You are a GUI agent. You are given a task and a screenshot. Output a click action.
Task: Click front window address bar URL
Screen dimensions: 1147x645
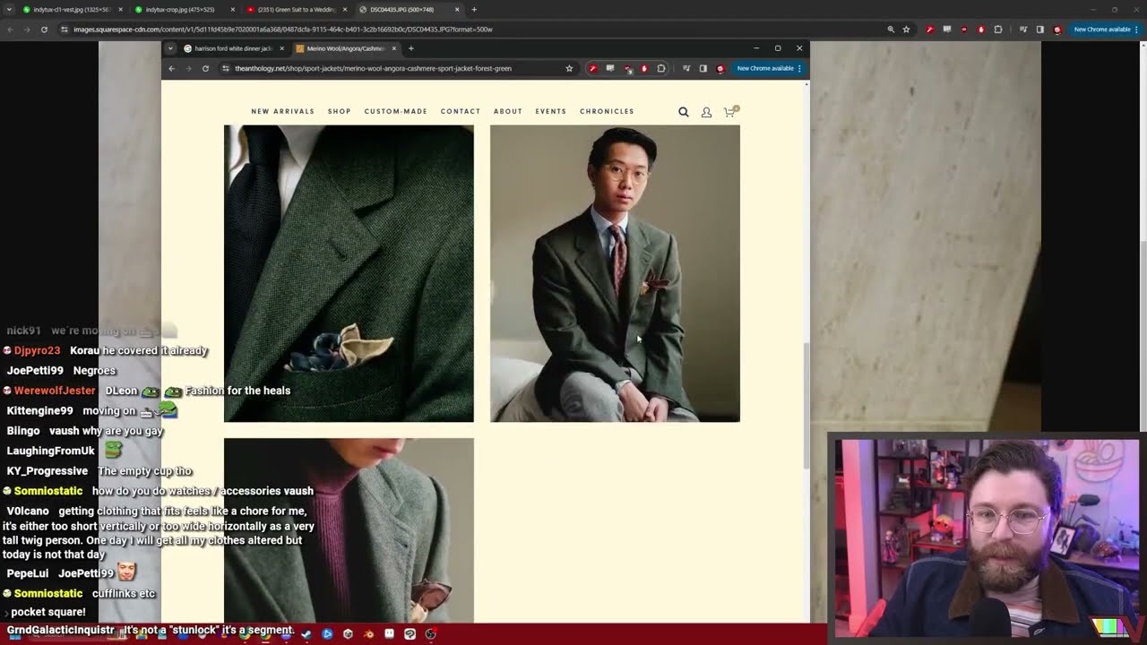point(373,68)
